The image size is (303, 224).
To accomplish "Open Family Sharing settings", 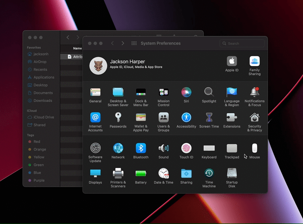I will click(254, 66).
